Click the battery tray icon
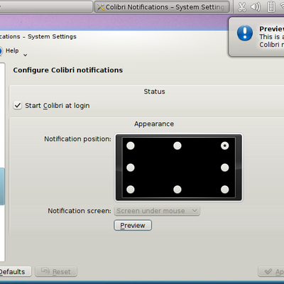This screenshot has width=284, height=284. [x=271, y=7]
